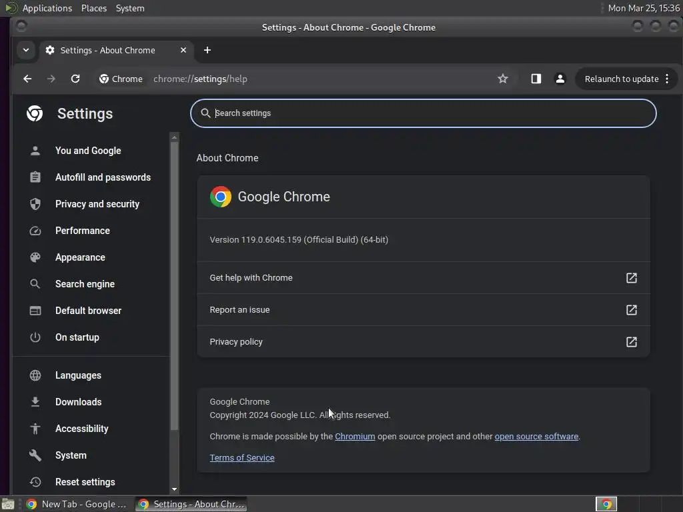Screen dimensions: 683x512
Task: Go back with the browser back arrow
Action: point(27,79)
